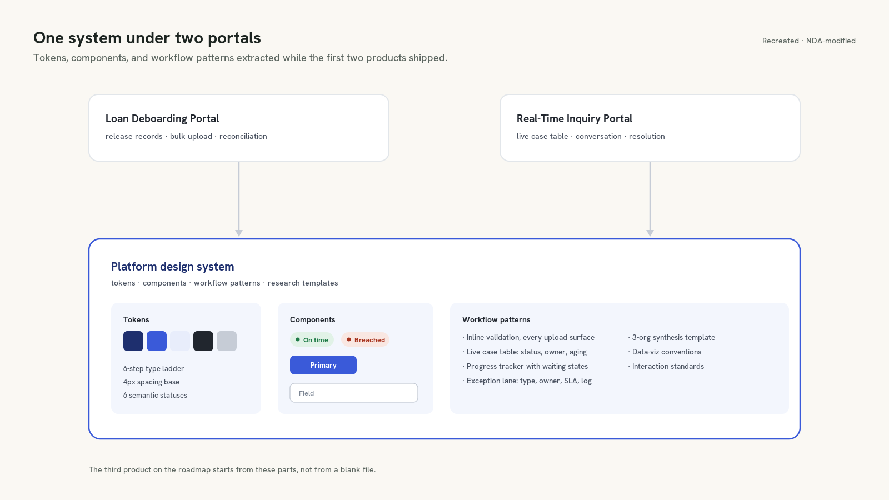The width and height of the screenshot is (889, 500).
Task: Click 'release records · bulk upload · reconciliation' subtitle
Action: [186, 136]
